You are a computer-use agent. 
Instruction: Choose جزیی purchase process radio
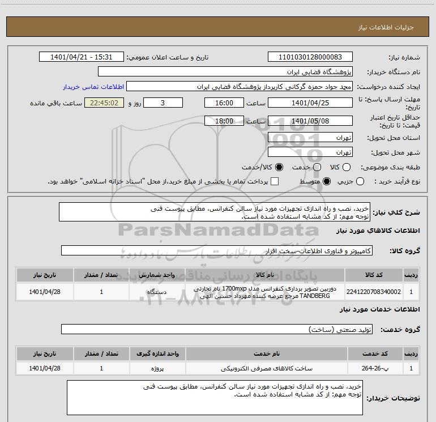(360, 182)
